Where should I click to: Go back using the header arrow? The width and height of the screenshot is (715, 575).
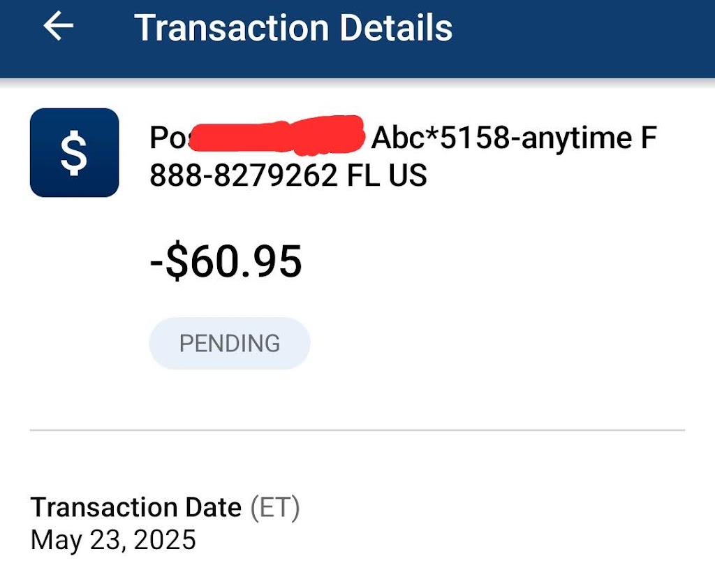[59, 27]
